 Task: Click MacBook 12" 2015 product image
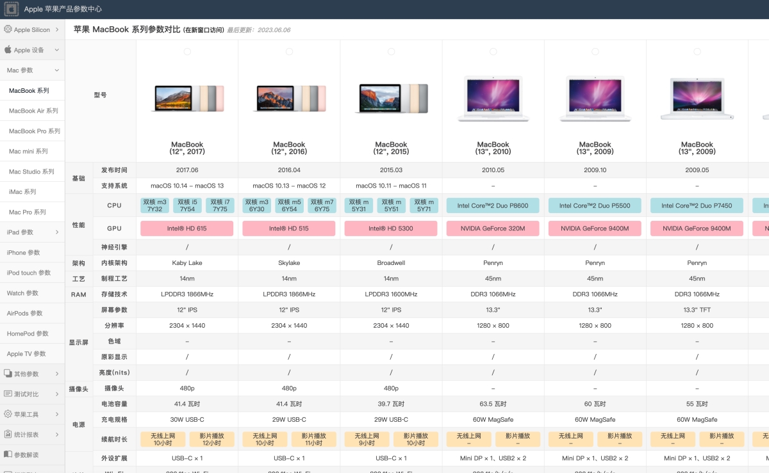coord(391,99)
